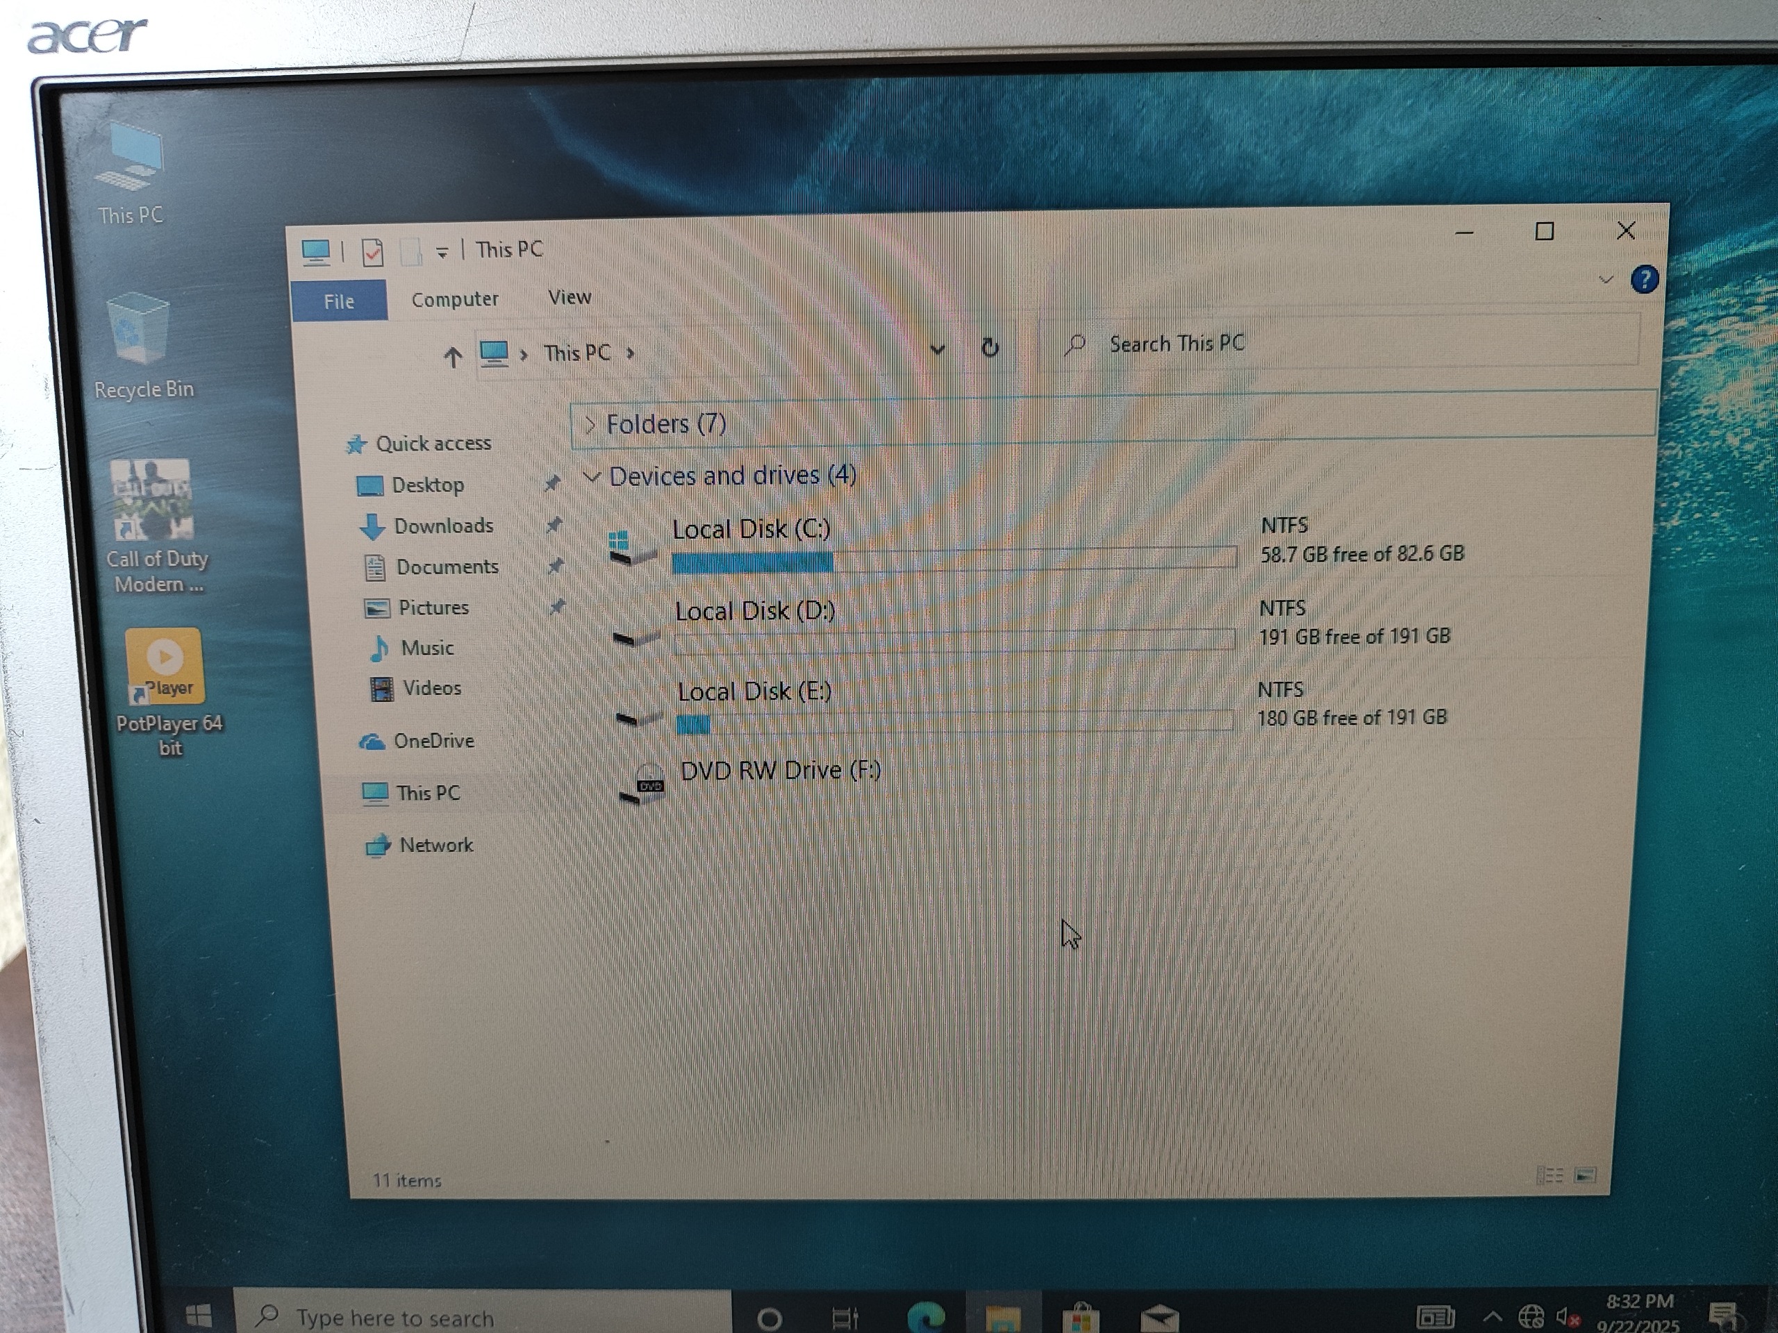
Task: Open Cortana from the taskbar circle icon
Action: [770, 1318]
